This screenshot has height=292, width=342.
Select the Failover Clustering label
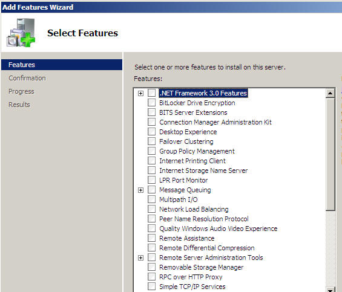[x=186, y=141]
